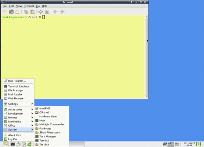
Task: Expand the Internet submenu
Action: (18, 117)
